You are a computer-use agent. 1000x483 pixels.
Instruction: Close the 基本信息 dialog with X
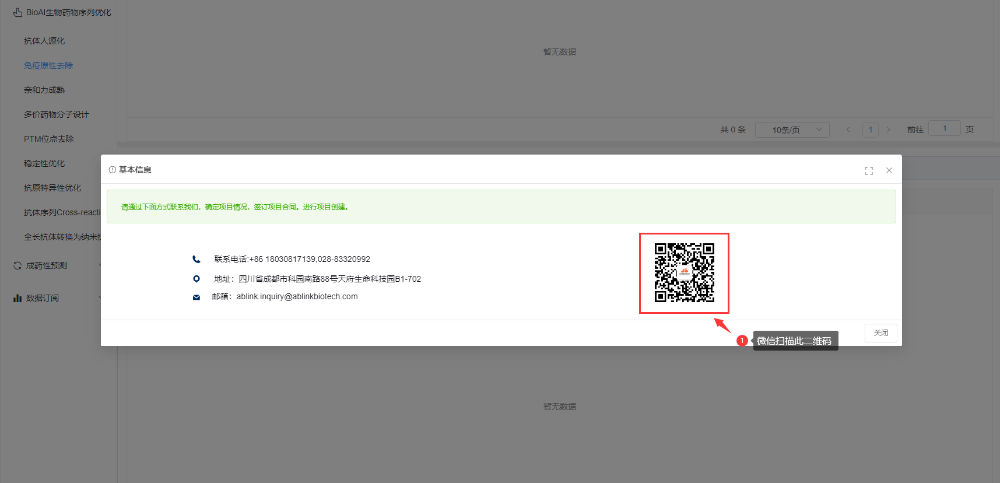point(889,170)
